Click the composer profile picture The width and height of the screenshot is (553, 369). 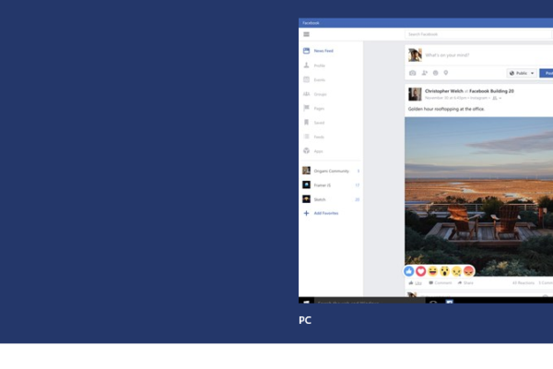click(x=415, y=55)
